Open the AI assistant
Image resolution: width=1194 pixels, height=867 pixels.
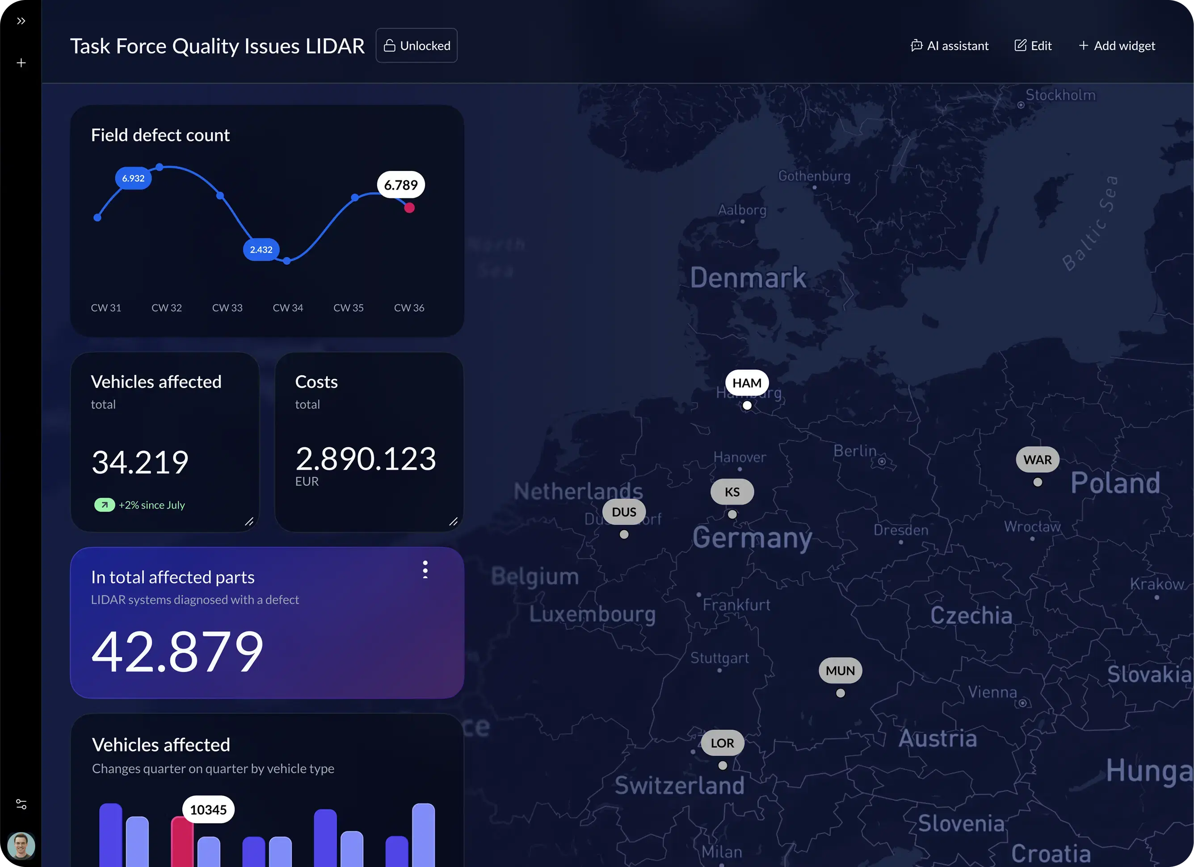click(x=950, y=46)
